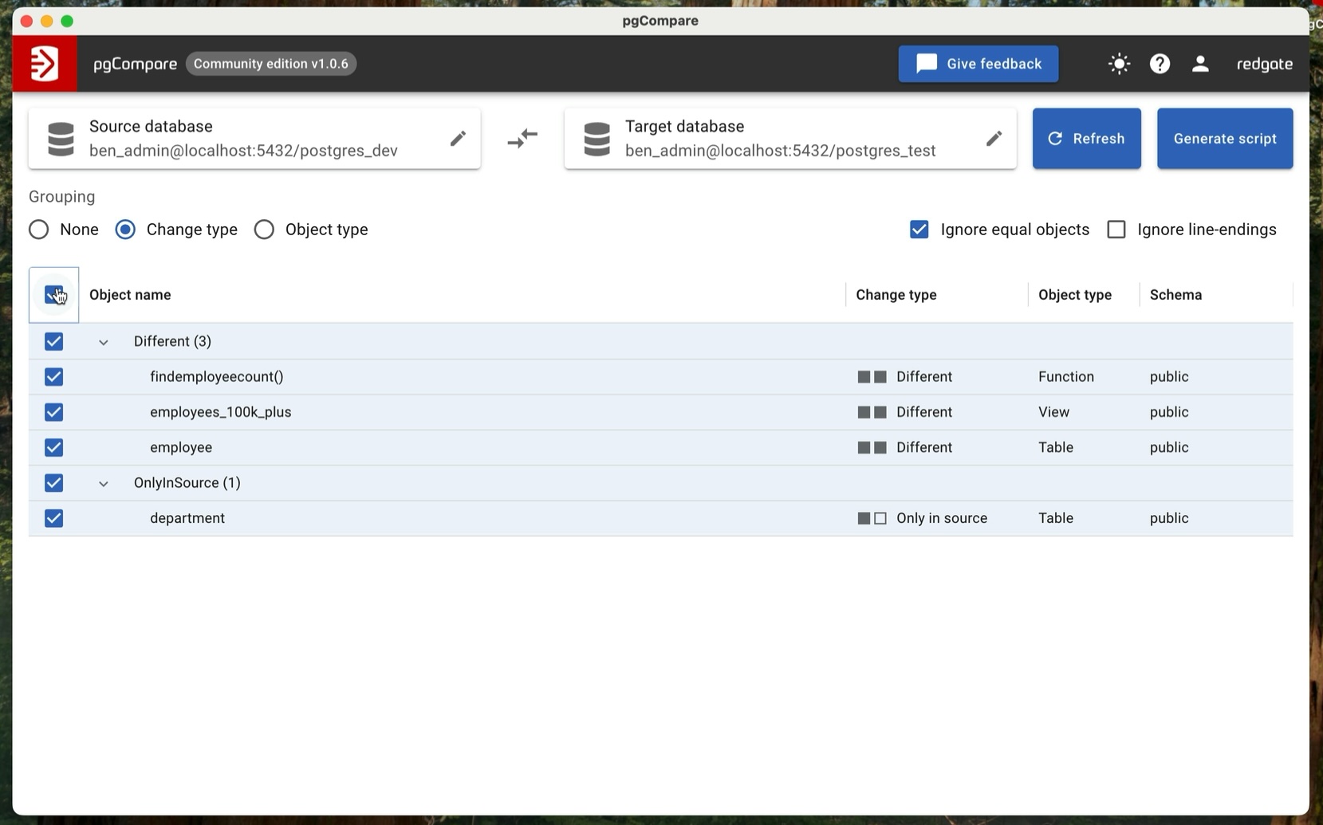
Task: Click the Function object type cell
Action: [x=1066, y=377]
